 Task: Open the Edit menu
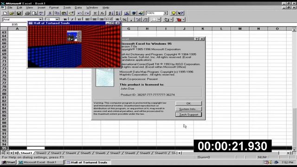[x=19, y=7]
